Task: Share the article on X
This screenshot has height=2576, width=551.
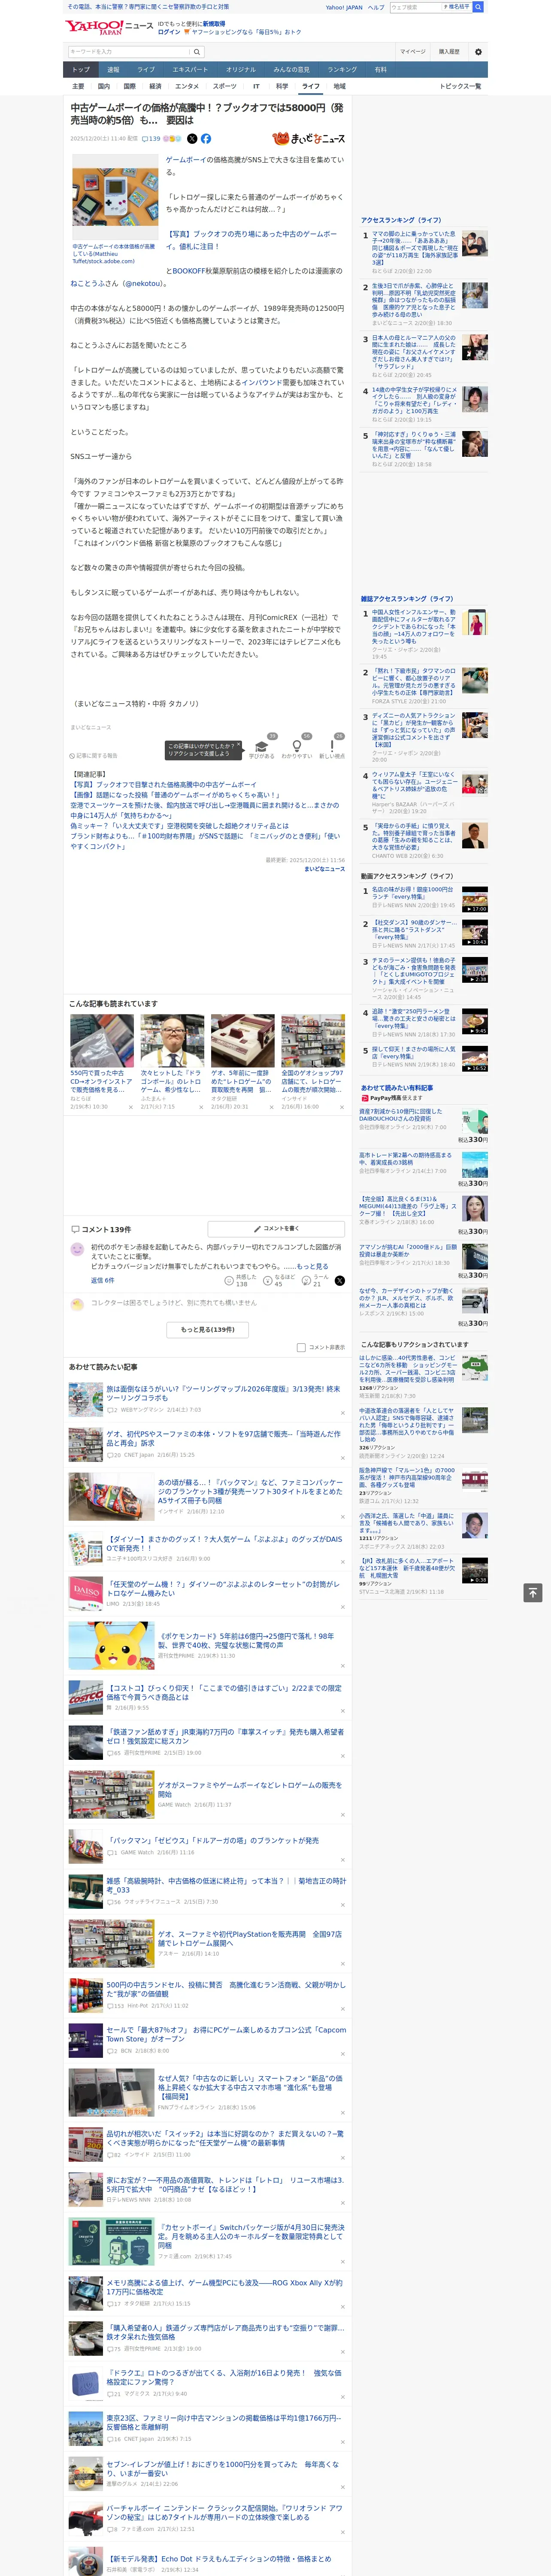Action: (192, 139)
